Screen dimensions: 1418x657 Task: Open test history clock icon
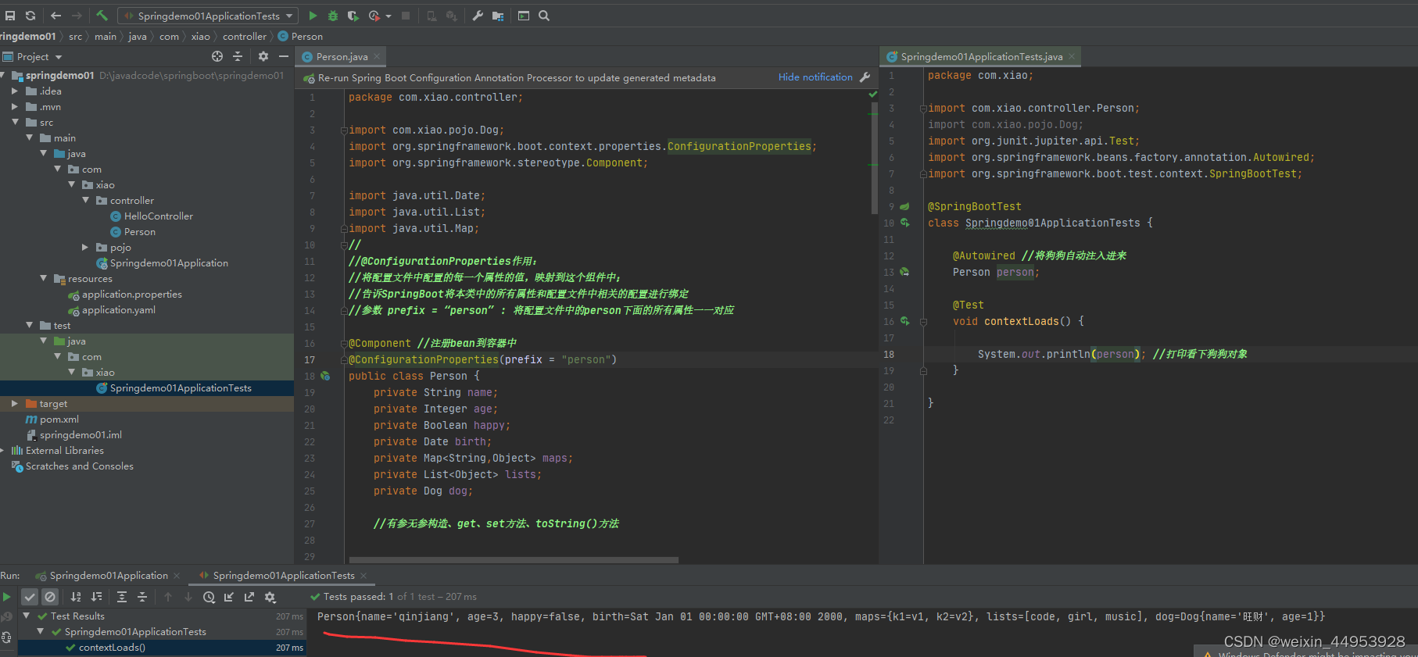(209, 597)
